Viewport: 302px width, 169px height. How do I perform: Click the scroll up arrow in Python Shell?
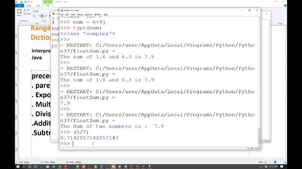click(x=259, y=18)
